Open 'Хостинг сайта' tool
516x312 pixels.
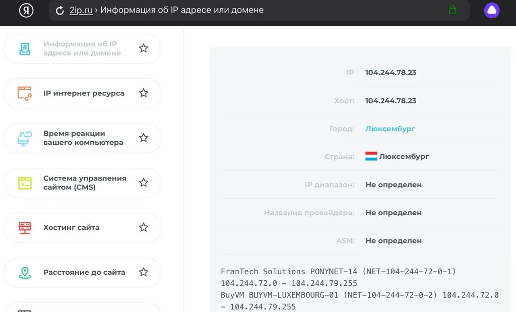point(83,228)
